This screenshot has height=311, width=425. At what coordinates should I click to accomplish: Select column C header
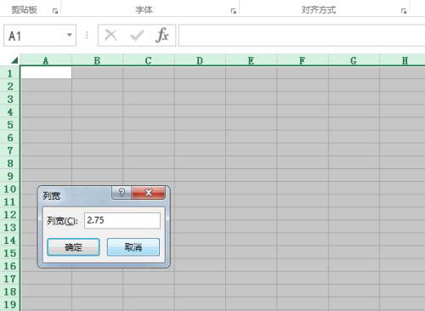[x=149, y=60]
